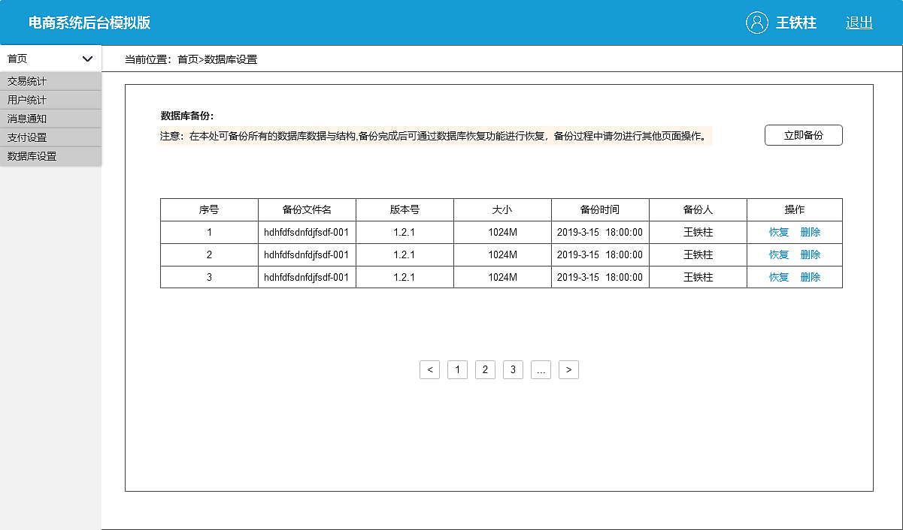This screenshot has width=903, height=530.
Task: Open page 3 of the backup list
Action: coord(513,369)
